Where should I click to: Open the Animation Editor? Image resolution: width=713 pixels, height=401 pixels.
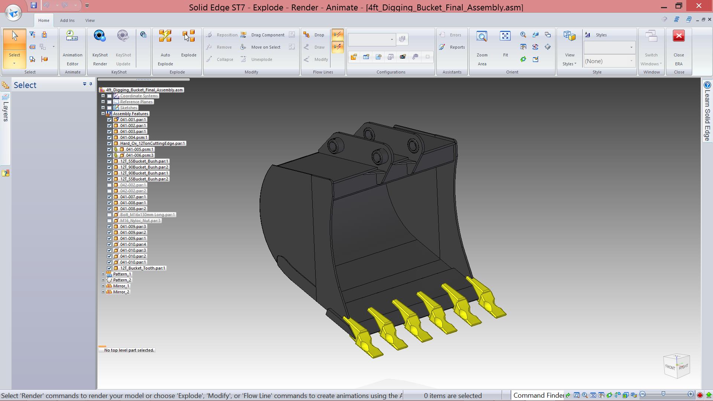point(72,48)
